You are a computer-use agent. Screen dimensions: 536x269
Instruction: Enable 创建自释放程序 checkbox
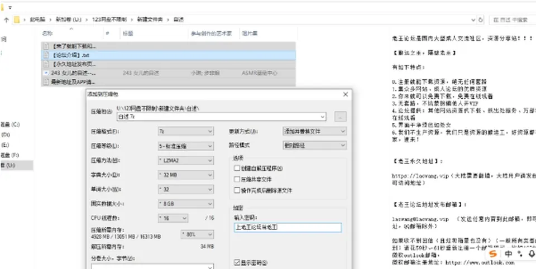pyautogui.click(x=237, y=168)
